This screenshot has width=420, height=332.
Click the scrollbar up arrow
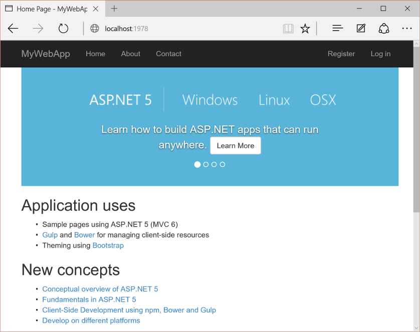click(x=416, y=44)
